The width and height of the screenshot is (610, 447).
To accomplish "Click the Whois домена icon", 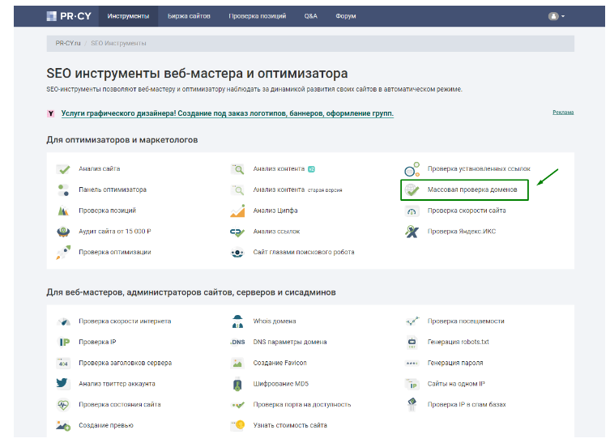I will tap(237, 321).
